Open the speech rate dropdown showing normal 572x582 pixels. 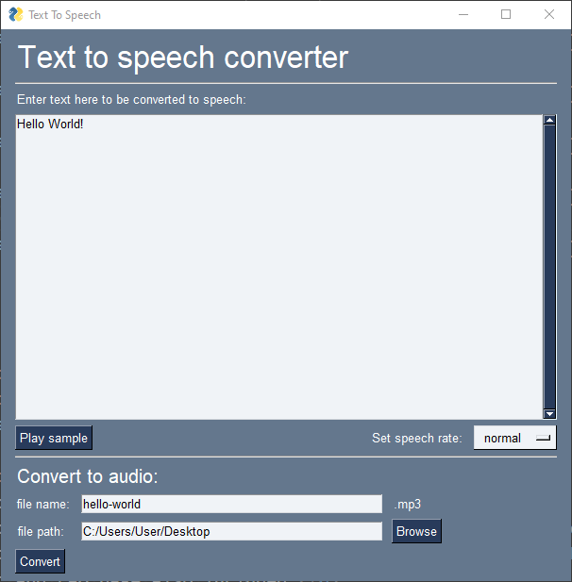point(514,438)
